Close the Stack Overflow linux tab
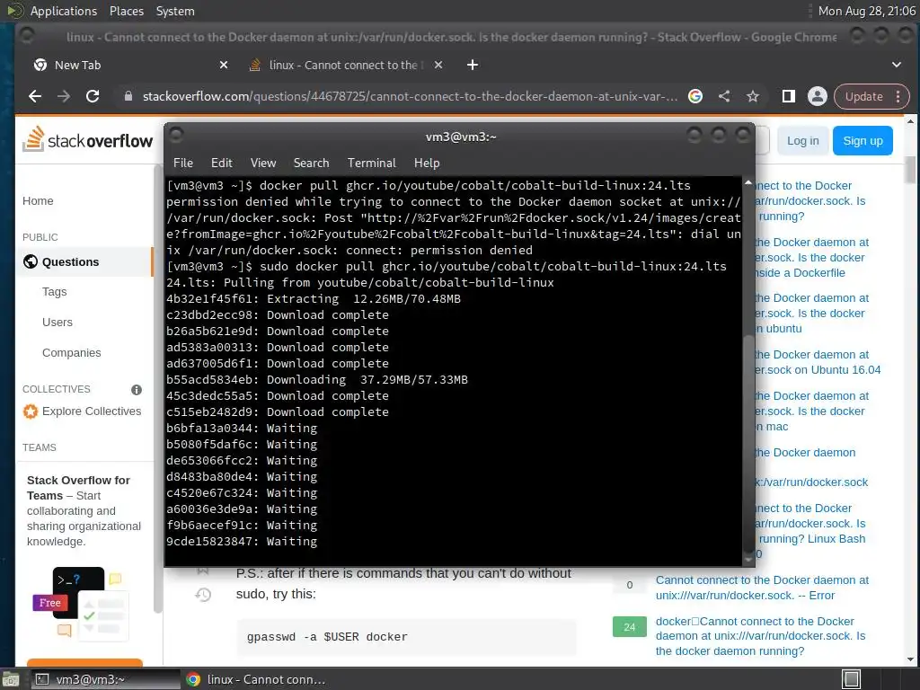The width and height of the screenshot is (920, 690). click(x=438, y=65)
